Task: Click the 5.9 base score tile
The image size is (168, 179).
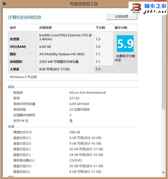Action: pyautogui.click(x=125, y=43)
